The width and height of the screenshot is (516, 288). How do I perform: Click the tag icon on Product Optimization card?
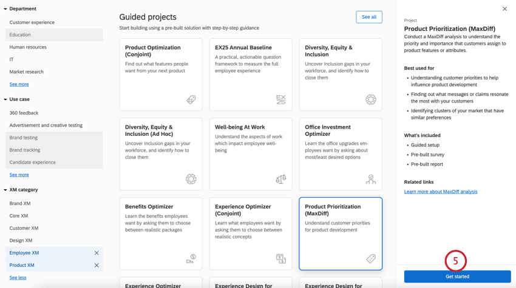coord(191,99)
